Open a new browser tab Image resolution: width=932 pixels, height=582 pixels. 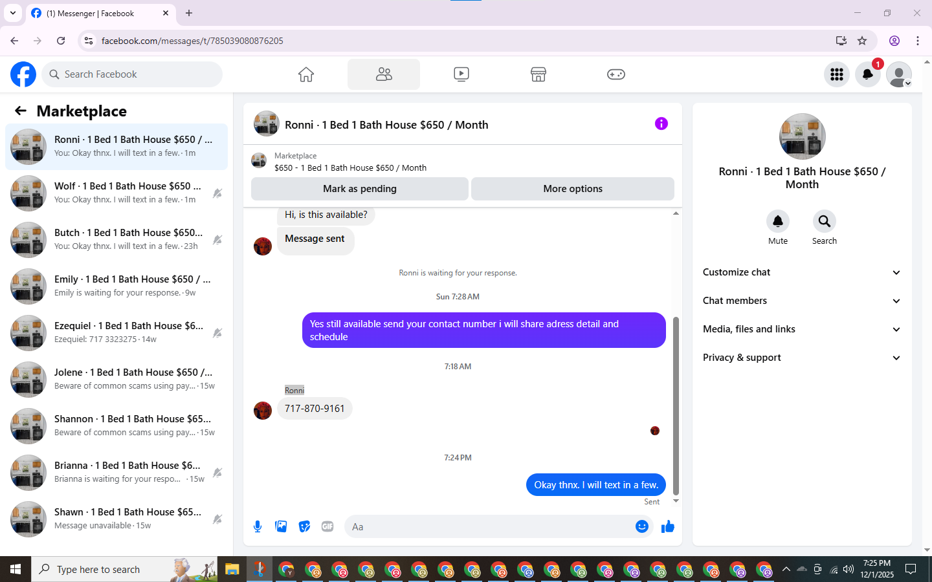[189, 13]
